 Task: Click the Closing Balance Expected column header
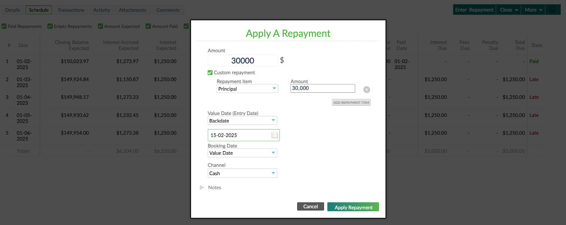click(x=72, y=45)
